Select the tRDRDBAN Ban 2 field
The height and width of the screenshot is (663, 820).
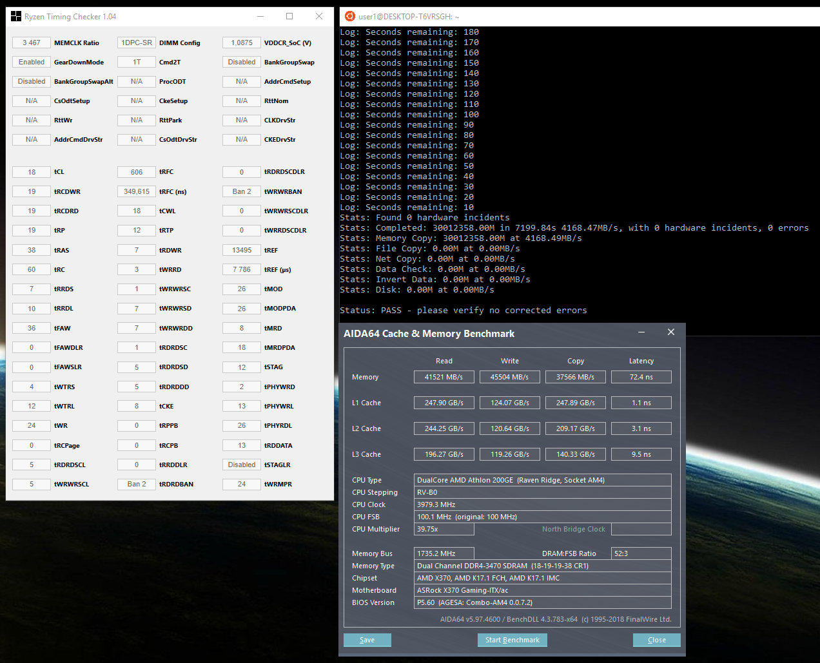(137, 484)
